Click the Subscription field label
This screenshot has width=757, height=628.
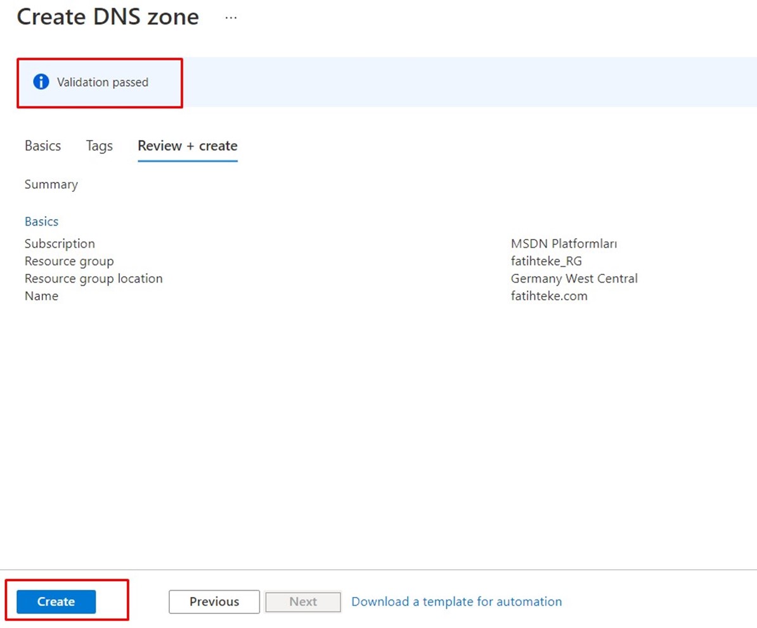click(60, 244)
